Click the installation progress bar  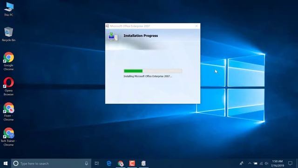[153, 71]
